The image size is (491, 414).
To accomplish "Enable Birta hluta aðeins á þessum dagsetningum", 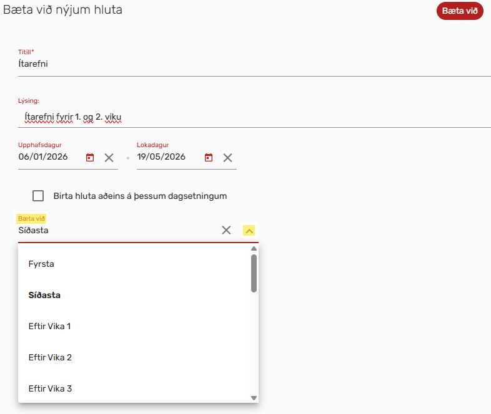I will point(38,196).
